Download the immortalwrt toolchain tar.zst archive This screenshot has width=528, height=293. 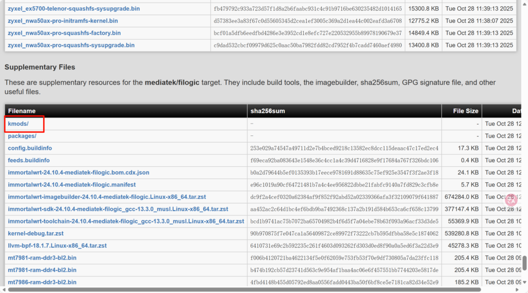[x=126, y=221]
